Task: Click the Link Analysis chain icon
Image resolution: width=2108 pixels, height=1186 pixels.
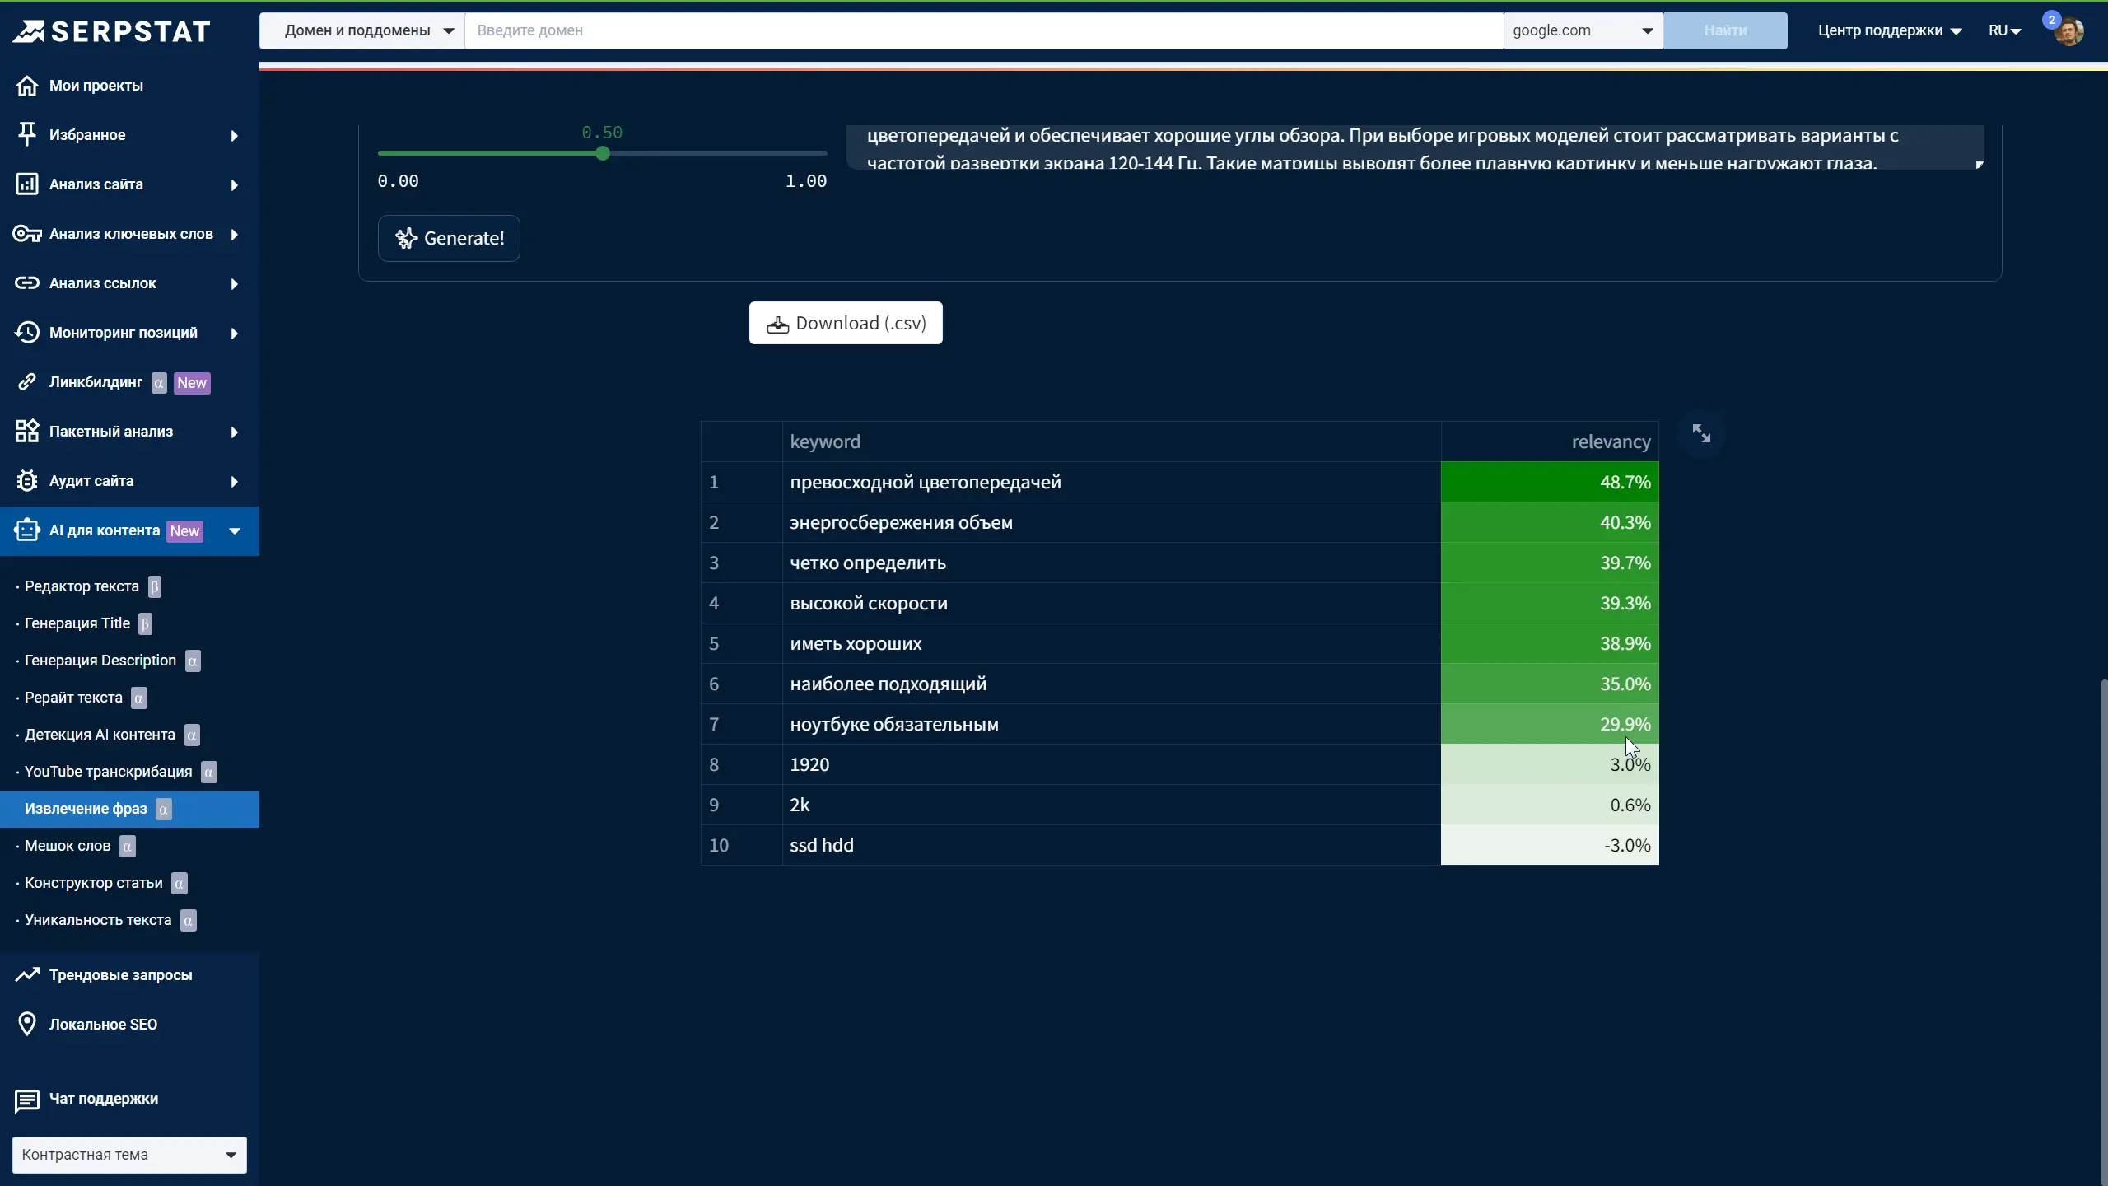Action: 27,283
